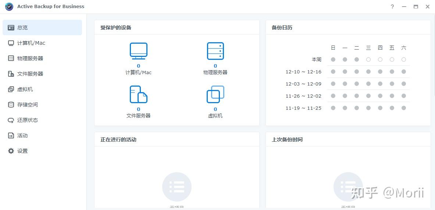
Task: Click this week's Saturday hollow dot
Action: click(x=404, y=59)
